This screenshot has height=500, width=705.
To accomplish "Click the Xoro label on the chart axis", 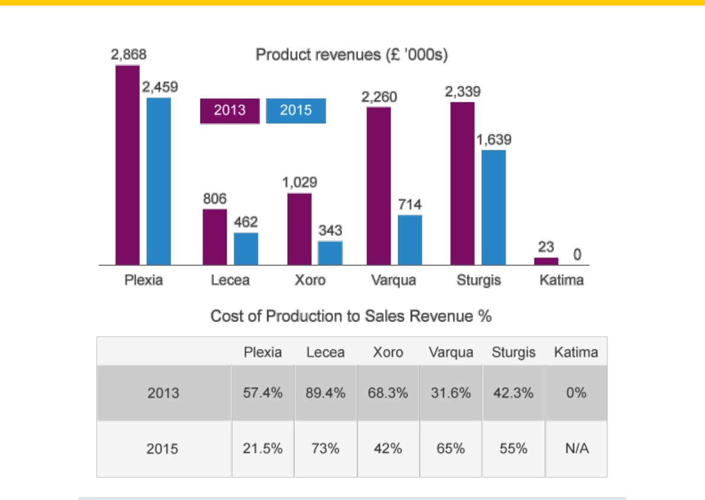I will click(x=310, y=280).
